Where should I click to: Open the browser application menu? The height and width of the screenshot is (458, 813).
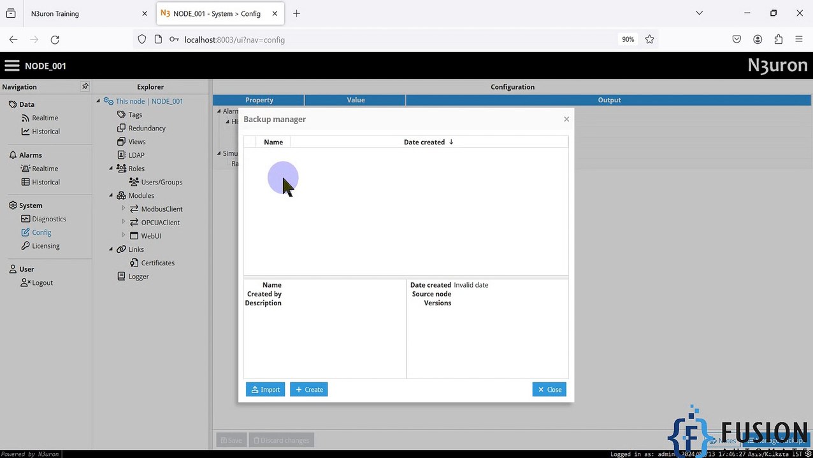(799, 39)
